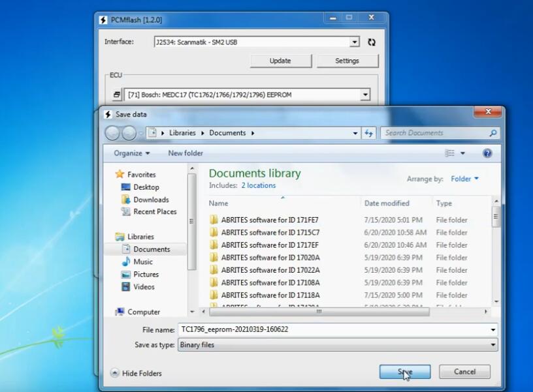Screen dimensions: 533x392
Task: Open the Arrange by Folder dropdown
Action: [464, 179]
